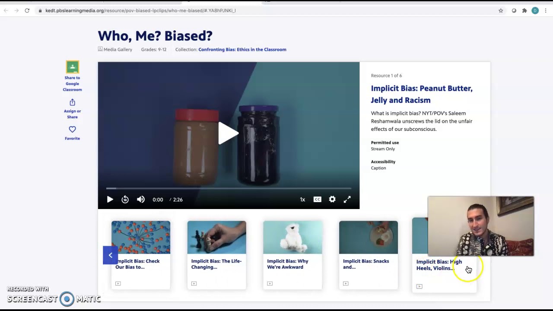The width and height of the screenshot is (553, 311).
Task: Mute the video volume
Action: coord(141,200)
